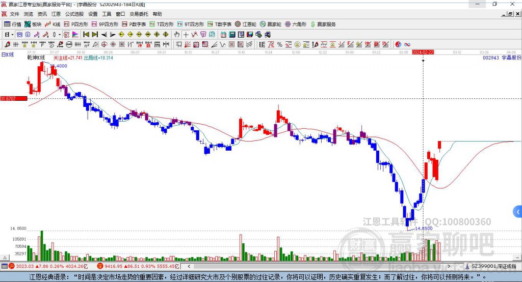The width and height of the screenshot is (522, 282).
Task: Collapse the volume panel with up triangle
Action: pyautogui.click(x=5, y=258)
